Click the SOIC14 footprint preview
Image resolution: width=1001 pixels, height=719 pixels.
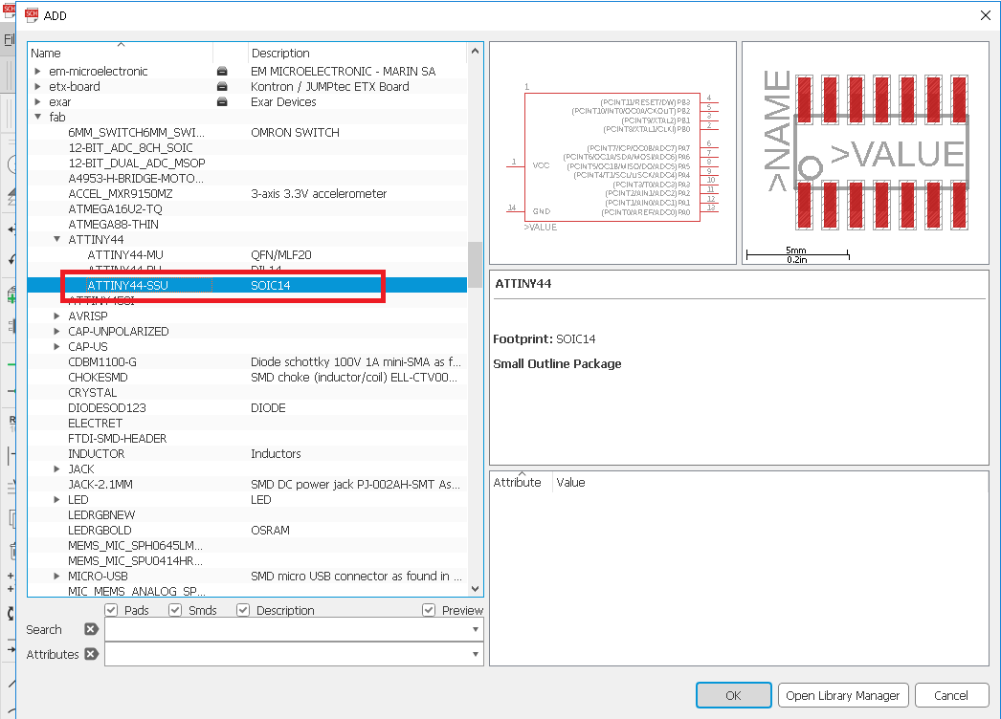pos(866,153)
